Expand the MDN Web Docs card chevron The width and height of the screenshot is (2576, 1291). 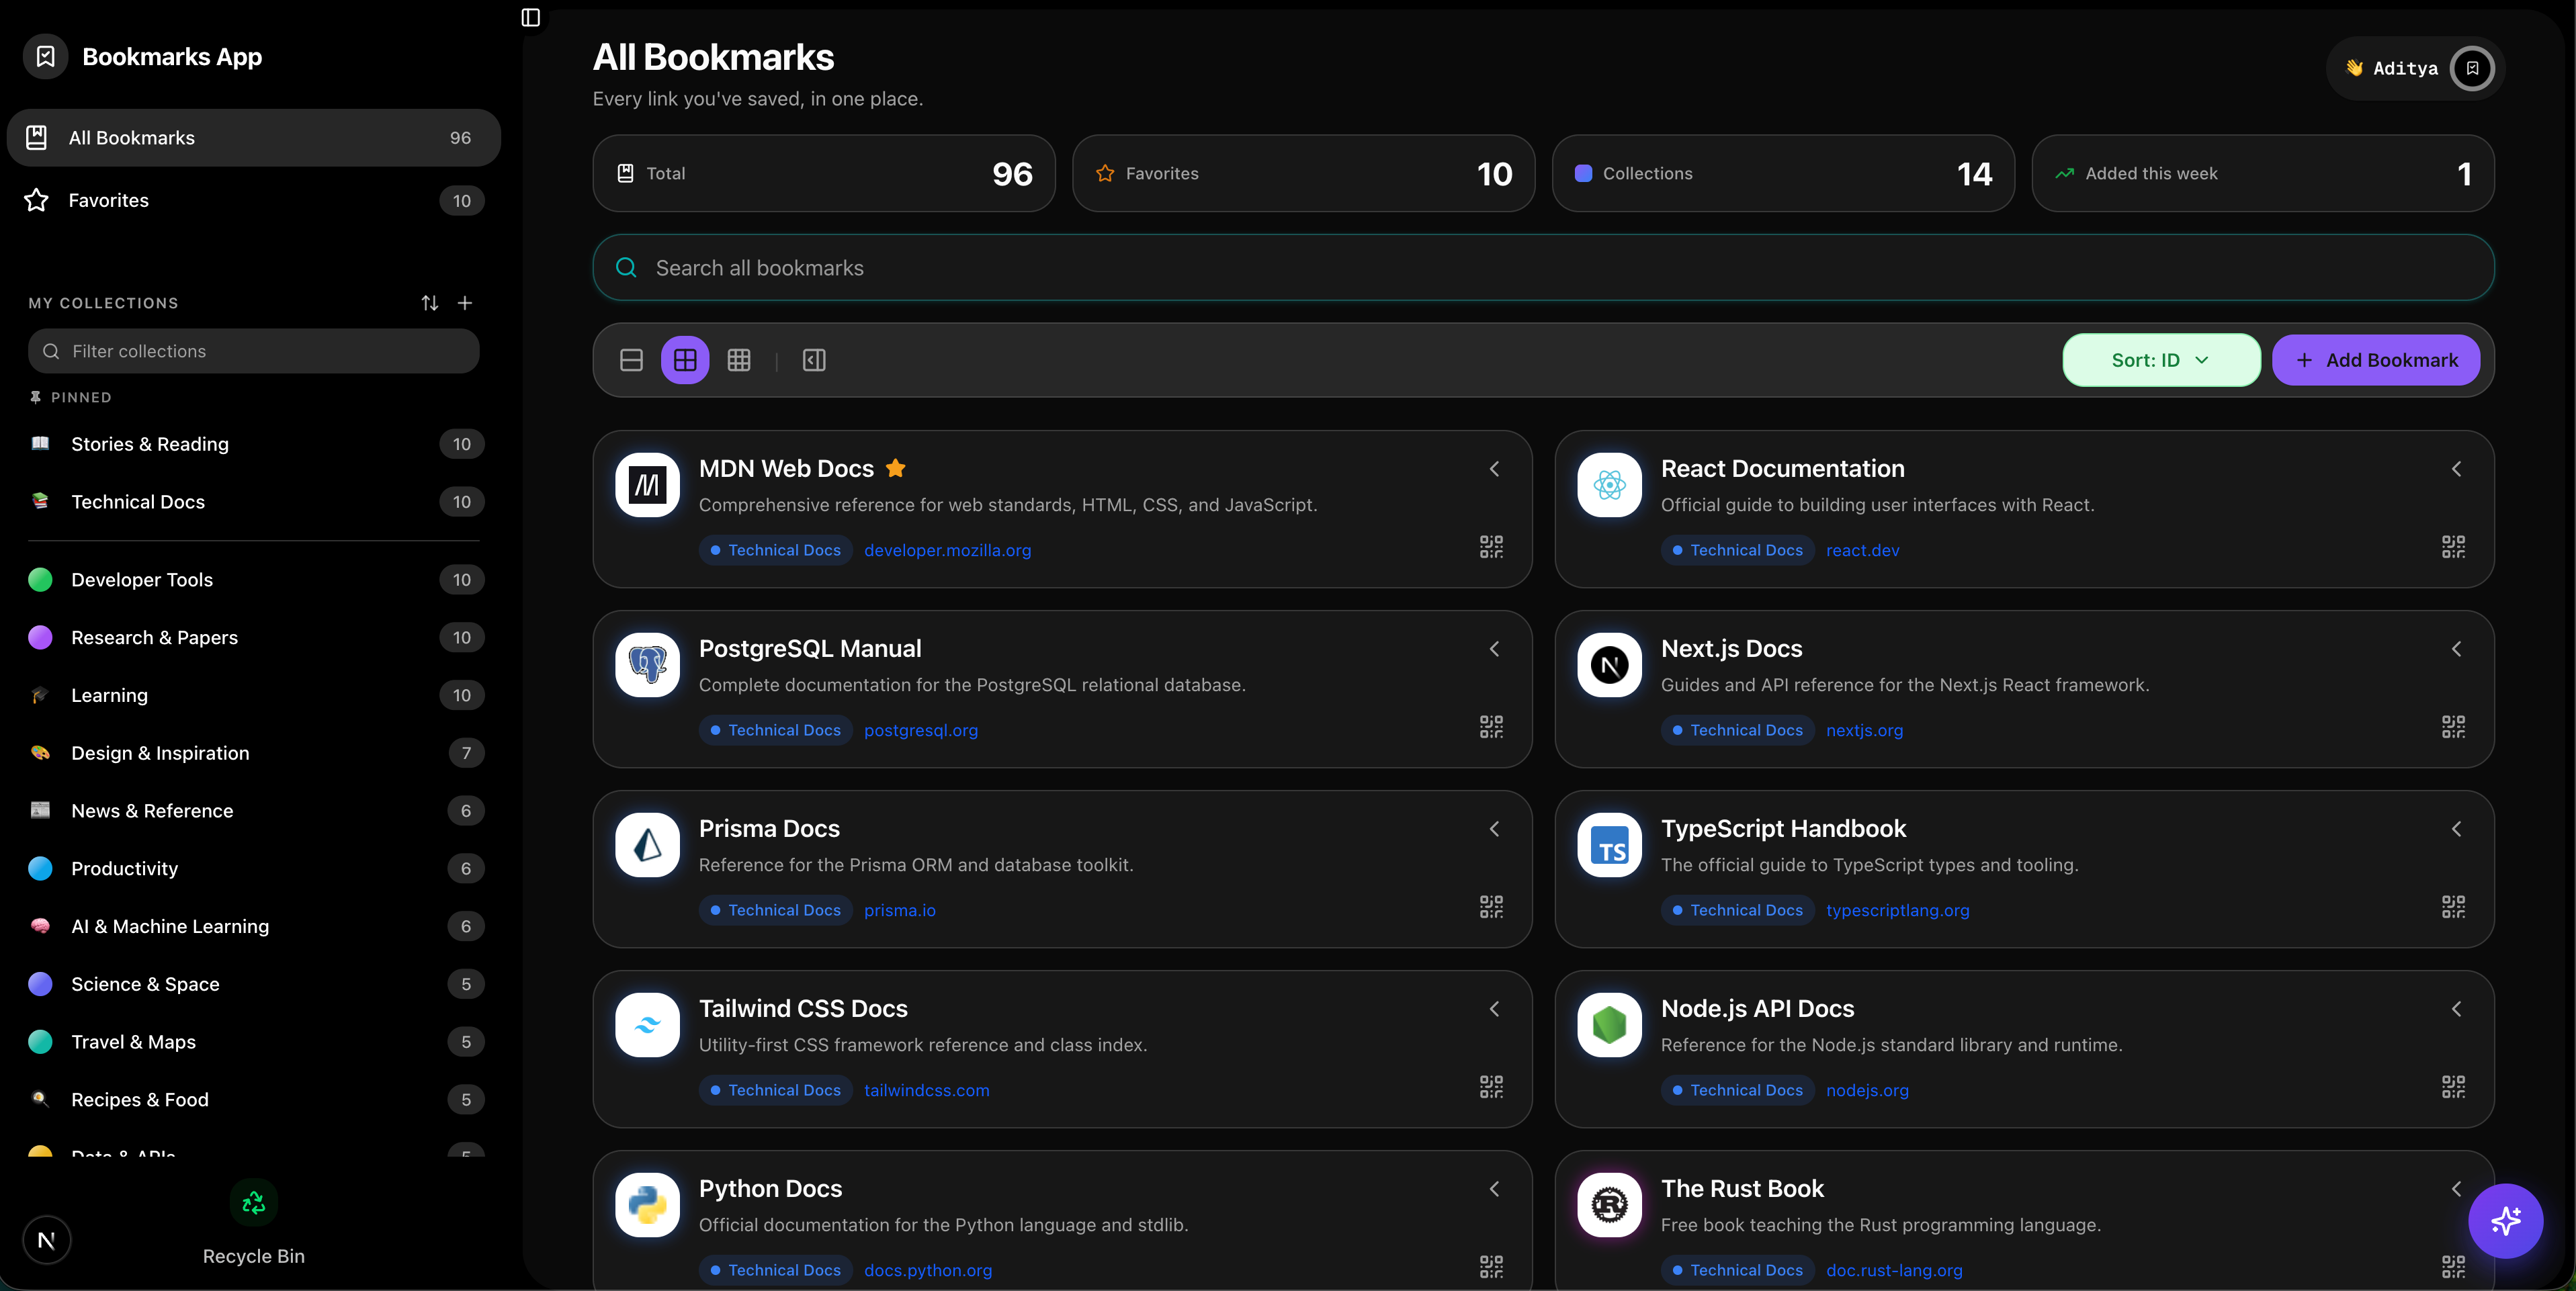coord(1494,469)
